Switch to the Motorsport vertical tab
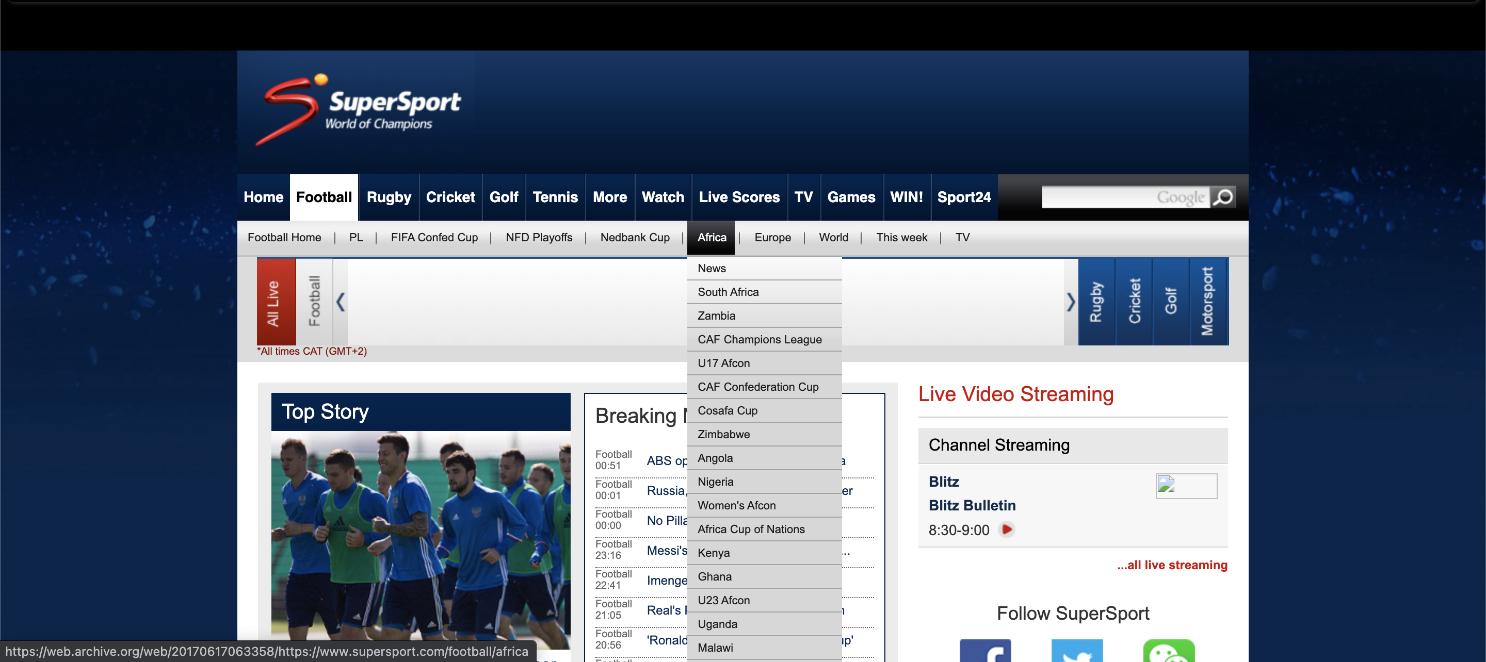1486x662 pixels. pyautogui.click(x=1208, y=302)
